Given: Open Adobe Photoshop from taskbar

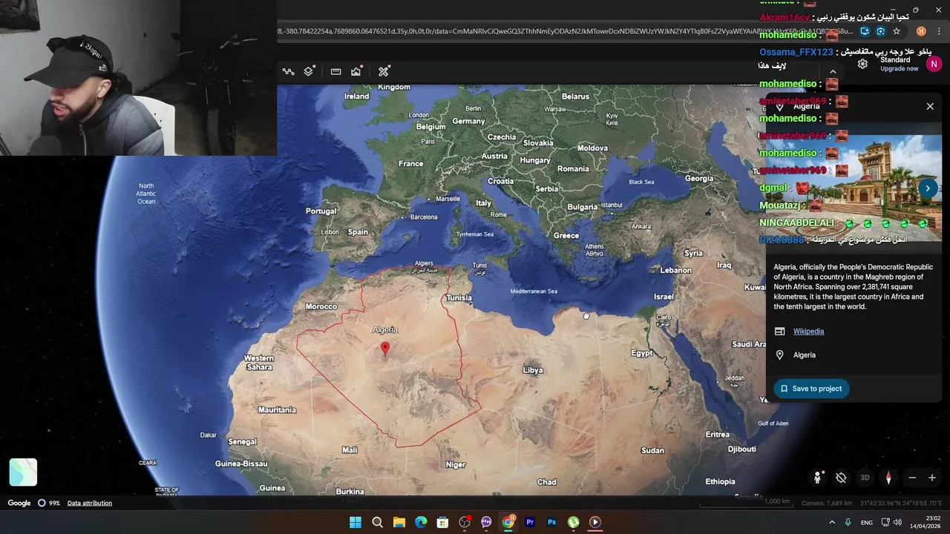Looking at the screenshot, I should click(x=551, y=522).
